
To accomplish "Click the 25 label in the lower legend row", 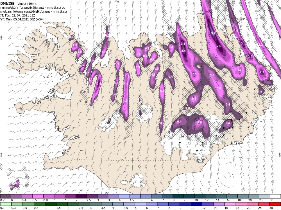I will [260, 208].
